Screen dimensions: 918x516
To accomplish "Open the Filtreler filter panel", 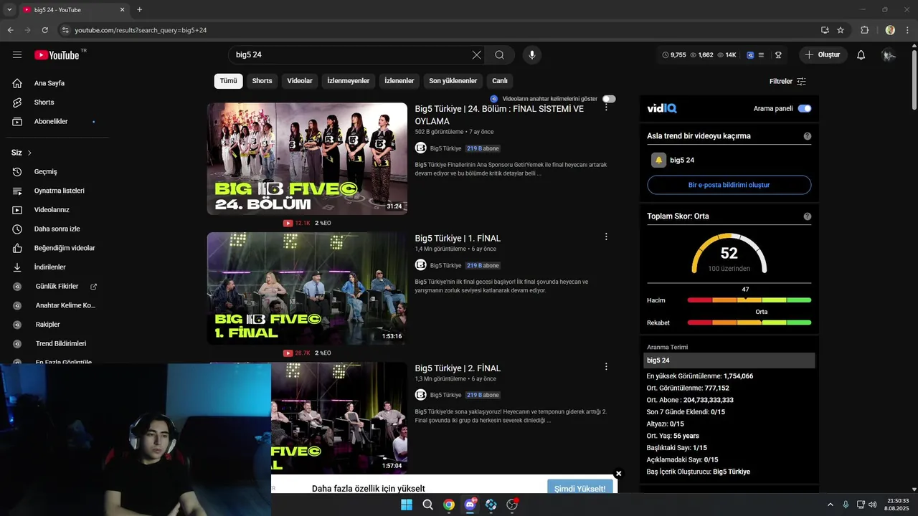I will tap(787, 82).
